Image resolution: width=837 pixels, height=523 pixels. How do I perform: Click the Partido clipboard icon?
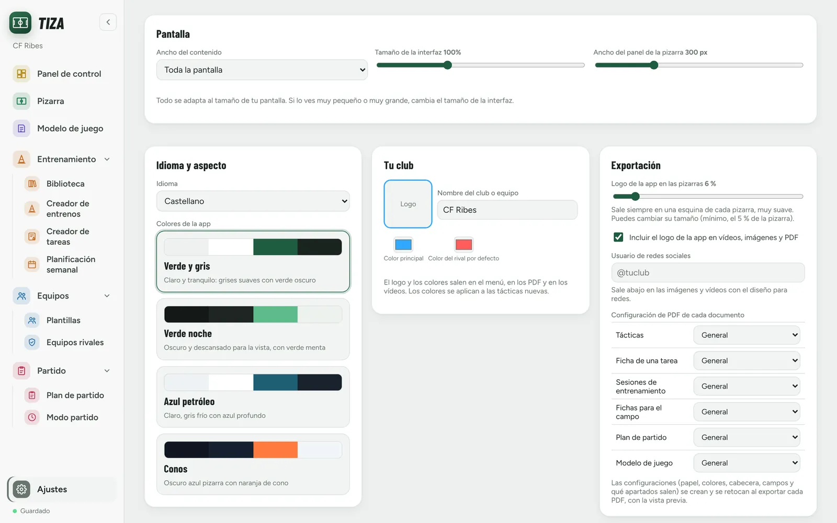point(21,370)
